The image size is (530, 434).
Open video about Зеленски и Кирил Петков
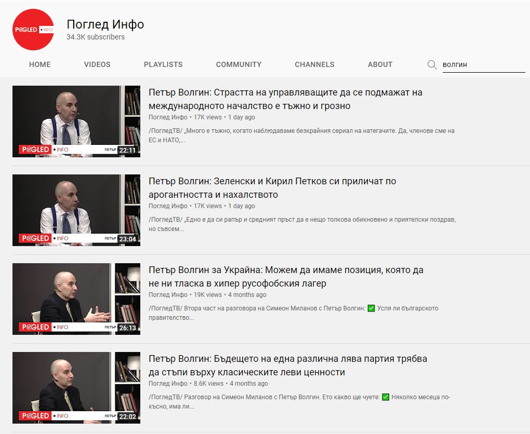coord(272,188)
